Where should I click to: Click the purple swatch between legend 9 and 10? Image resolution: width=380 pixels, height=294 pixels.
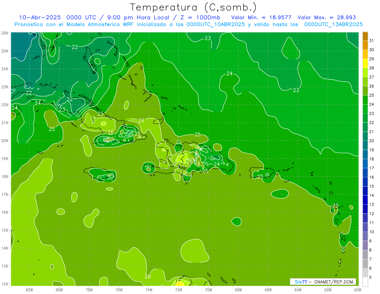tap(365, 236)
